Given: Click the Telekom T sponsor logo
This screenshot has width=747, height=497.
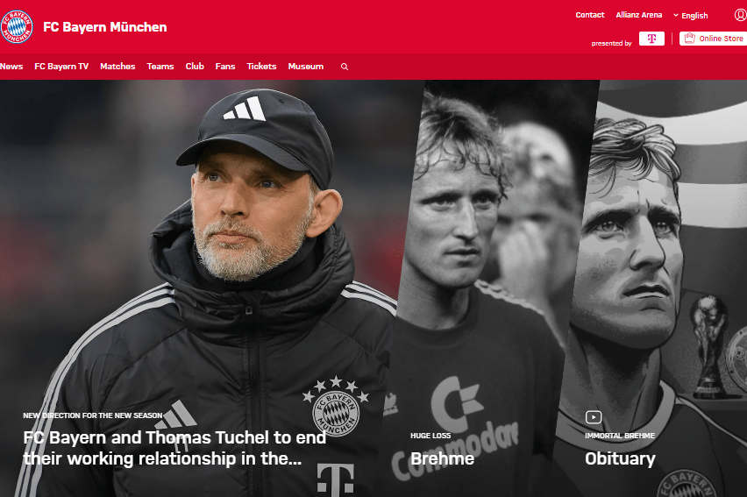Looking at the screenshot, I should click(651, 39).
